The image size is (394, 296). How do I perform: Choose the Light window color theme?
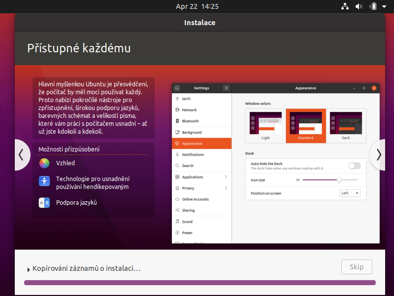click(x=265, y=126)
